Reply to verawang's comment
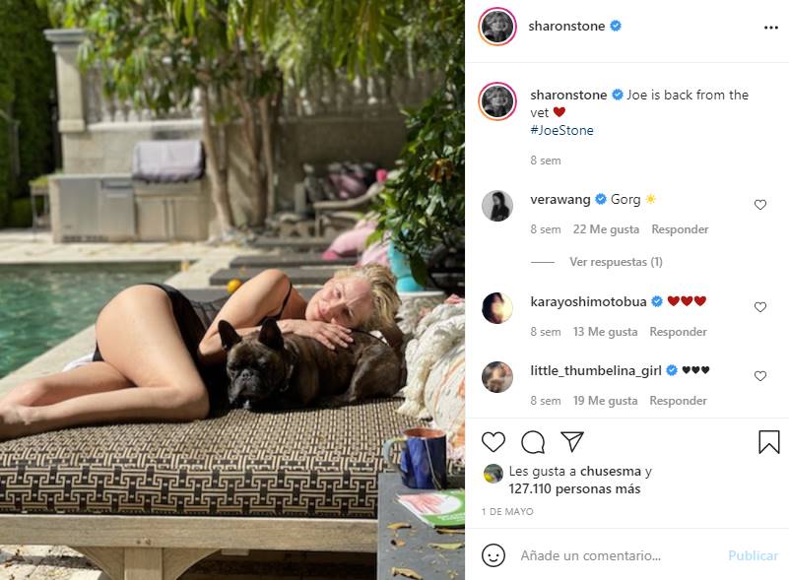Image resolution: width=789 pixels, height=580 pixels. click(x=680, y=229)
